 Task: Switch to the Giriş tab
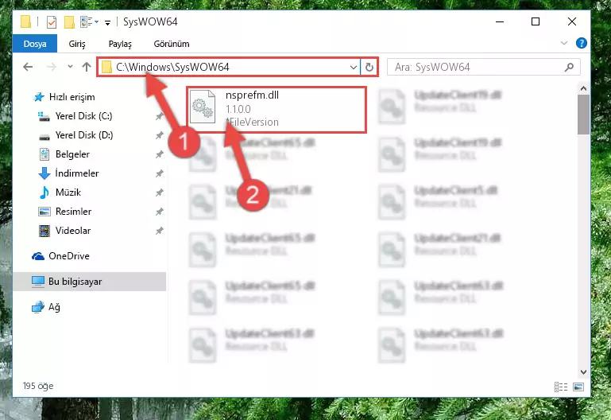click(77, 44)
